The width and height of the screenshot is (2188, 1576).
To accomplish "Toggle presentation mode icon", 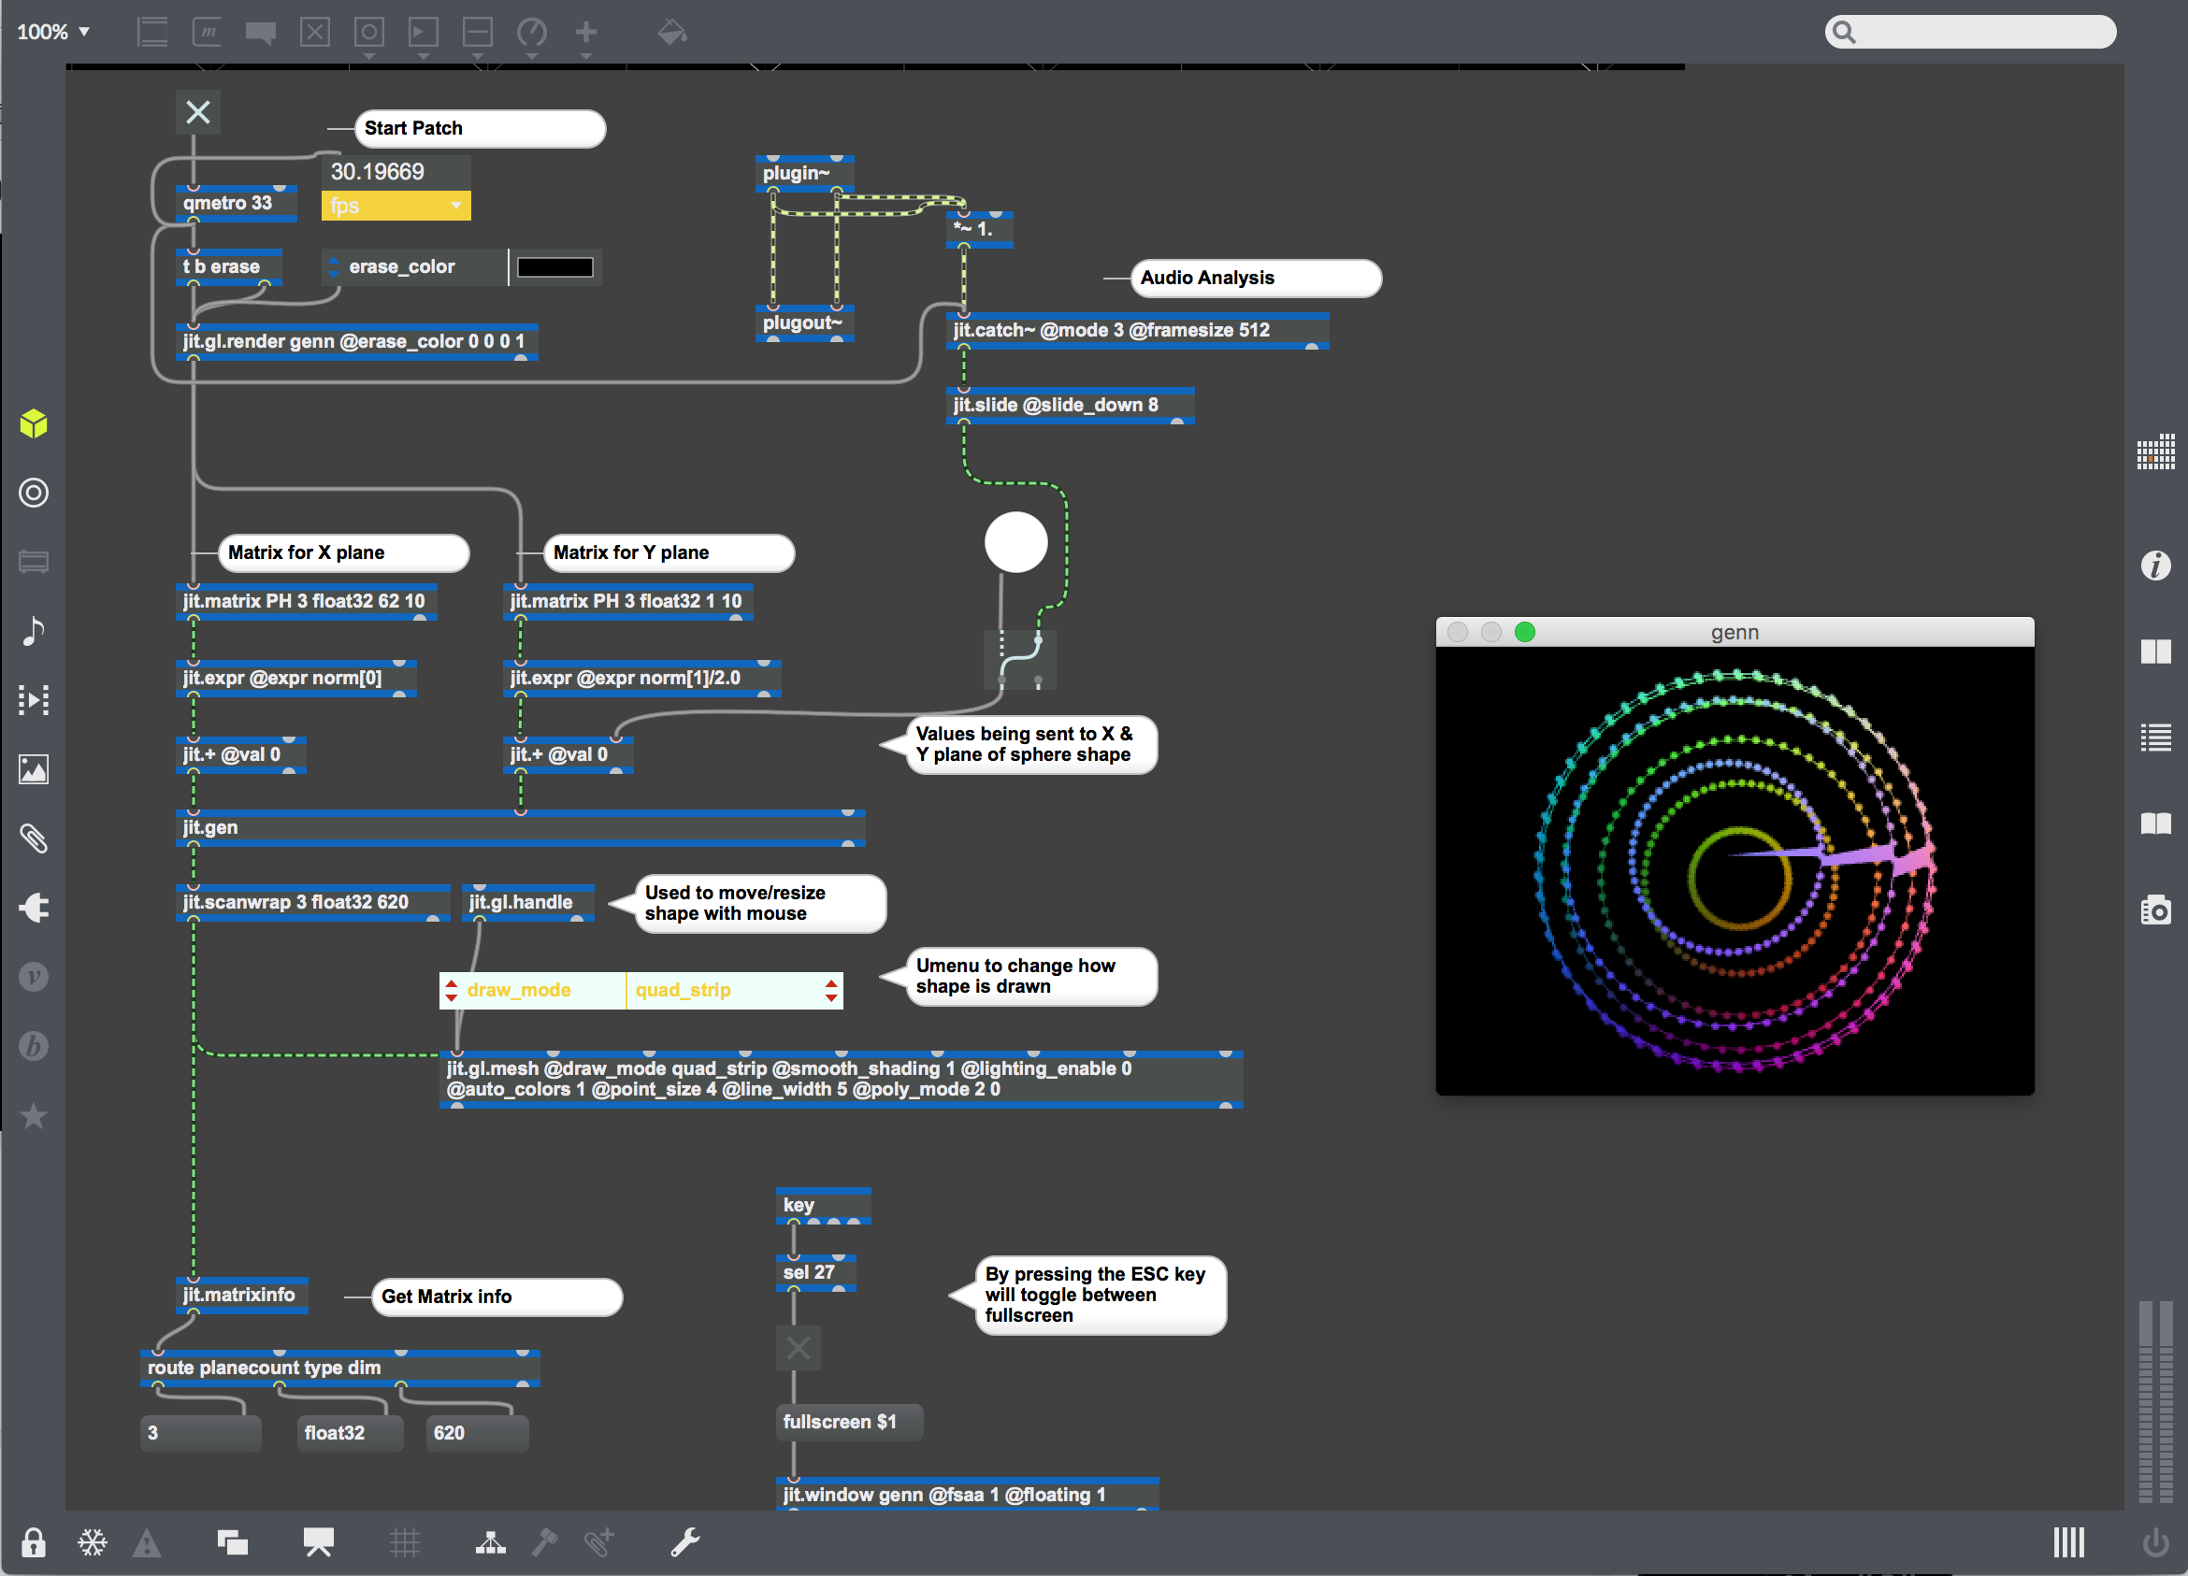I will [x=318, y=1542].
